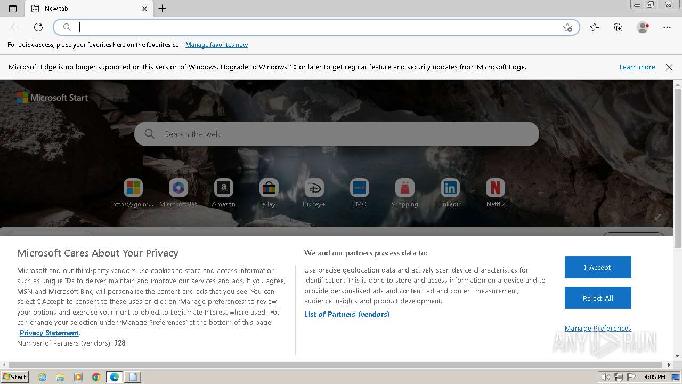Select the New tab tab
682x384 pixels.
89,9
